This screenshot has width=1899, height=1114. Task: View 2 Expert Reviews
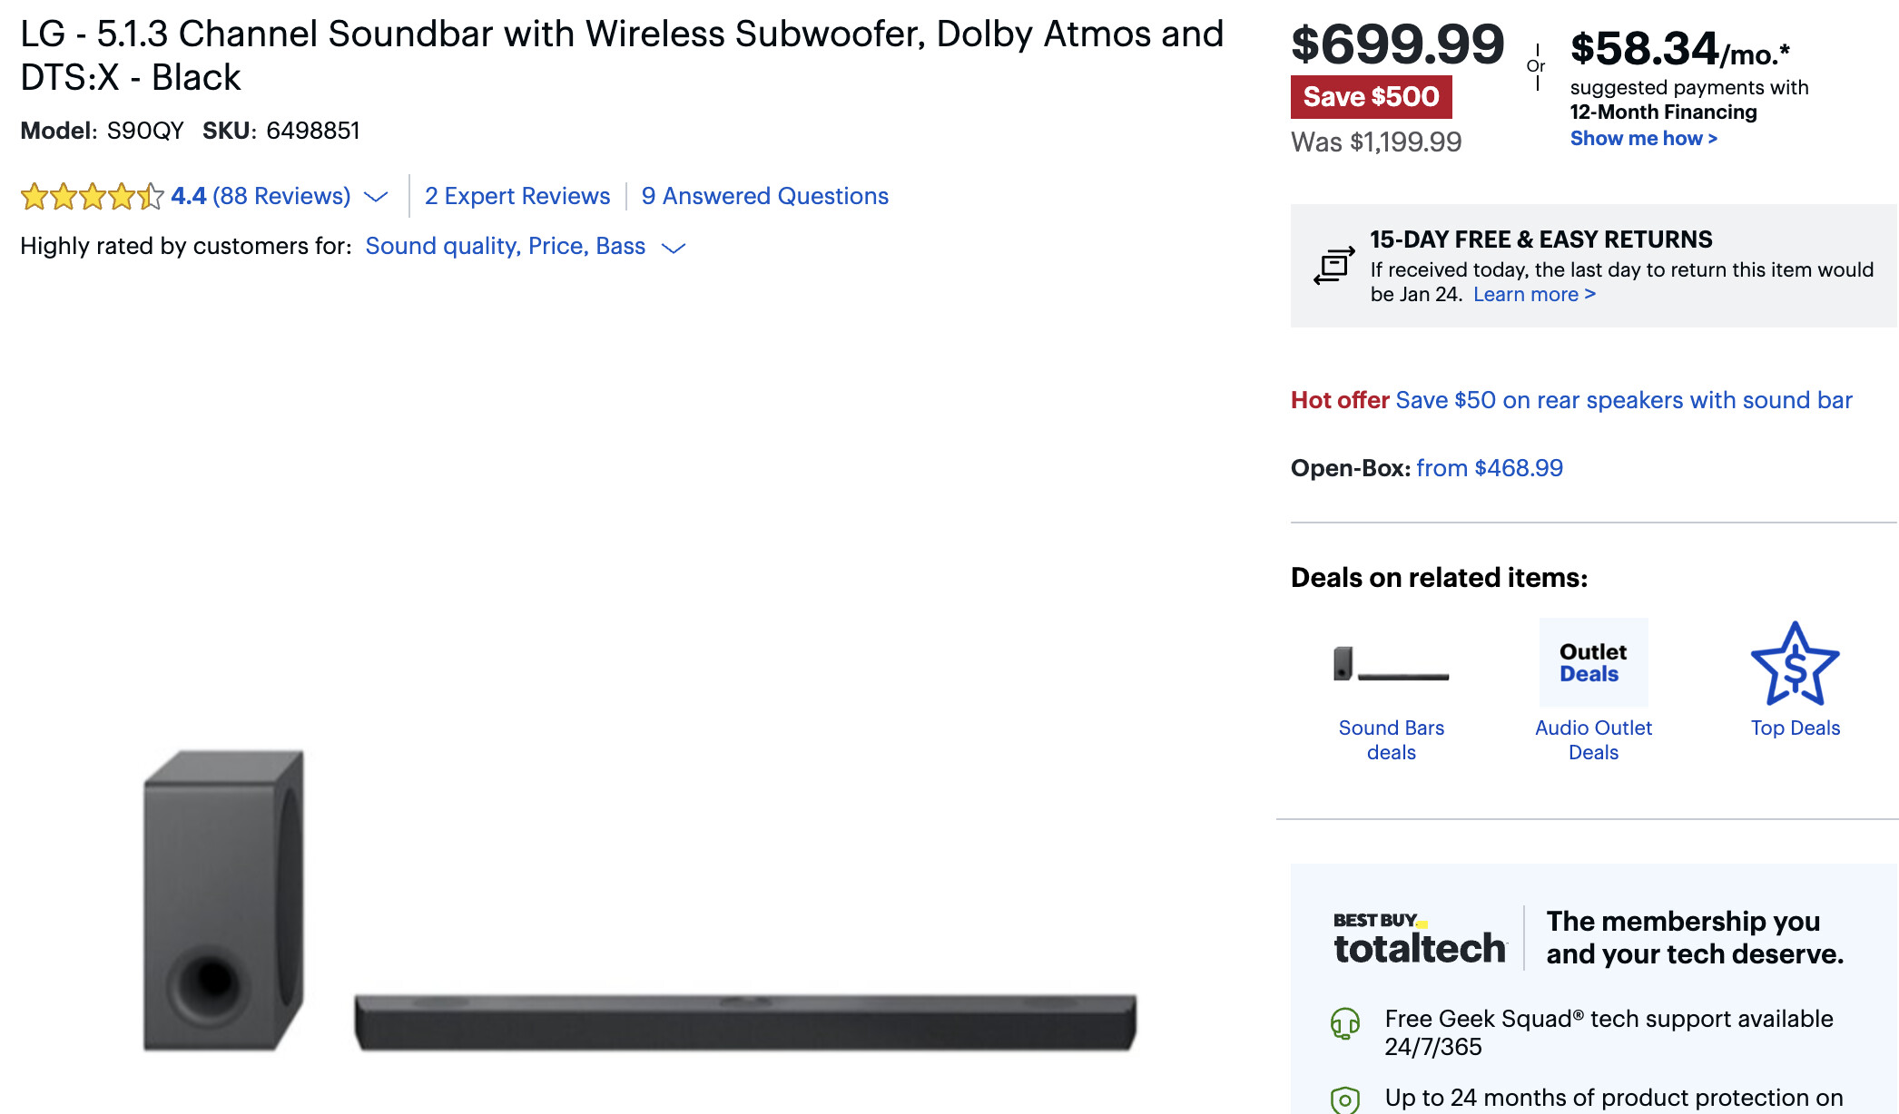(x=517, y=196)
